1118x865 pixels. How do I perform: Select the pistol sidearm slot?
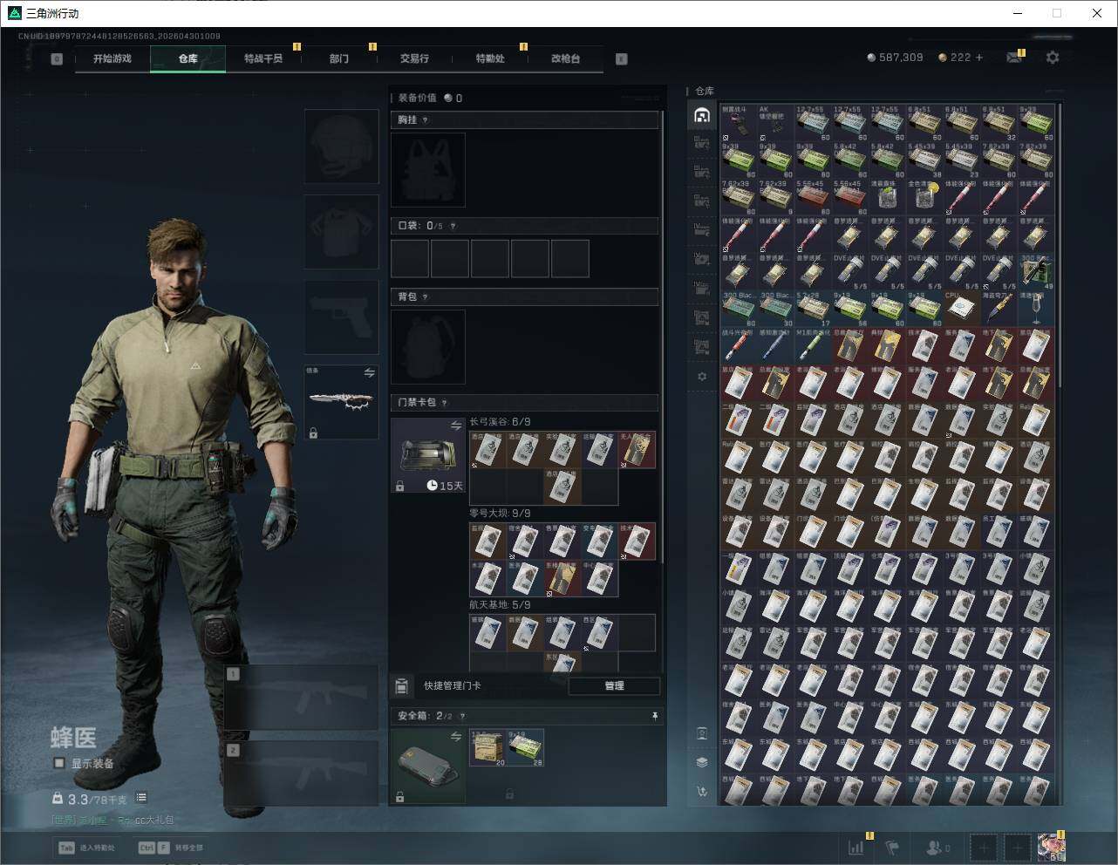pyautogui.click(x=341, y=317)
